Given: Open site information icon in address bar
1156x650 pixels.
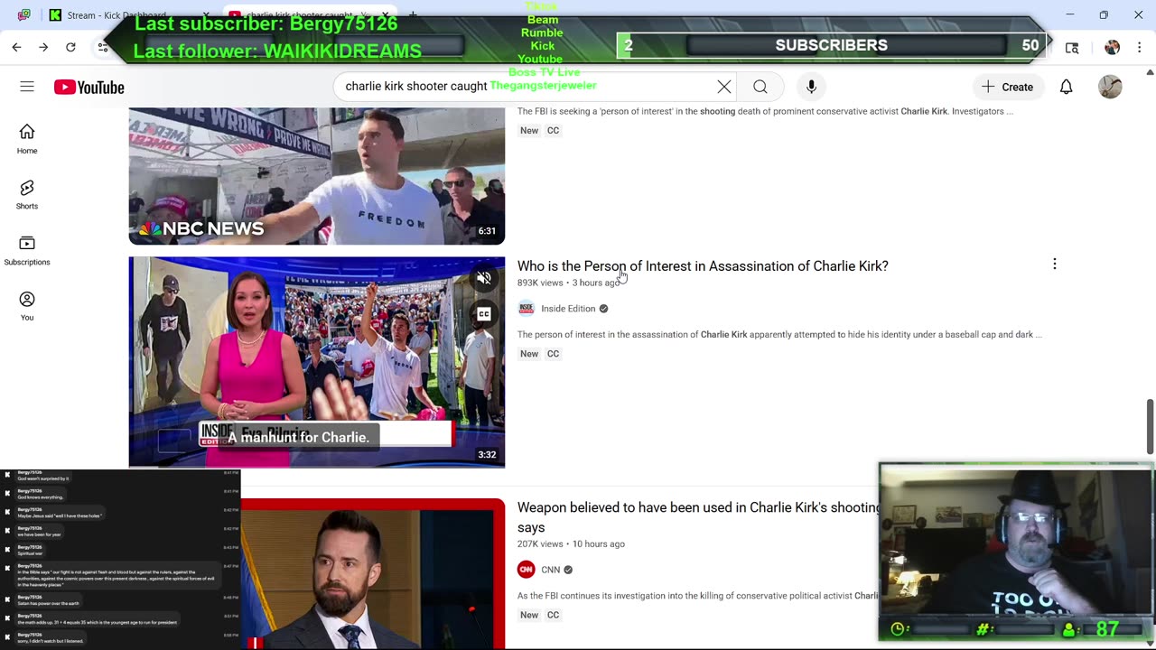Looking at the screenshot, I should 103,47.
